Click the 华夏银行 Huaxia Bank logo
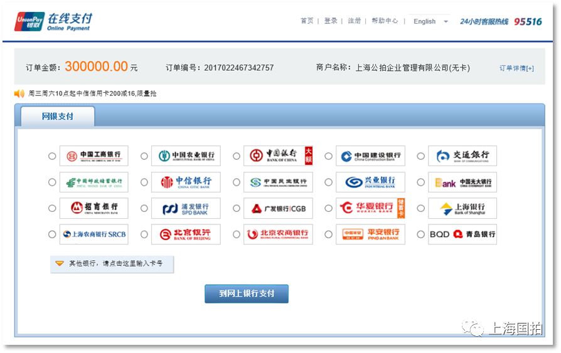This screenshot has height=353, width=561. tap(370, 208)
